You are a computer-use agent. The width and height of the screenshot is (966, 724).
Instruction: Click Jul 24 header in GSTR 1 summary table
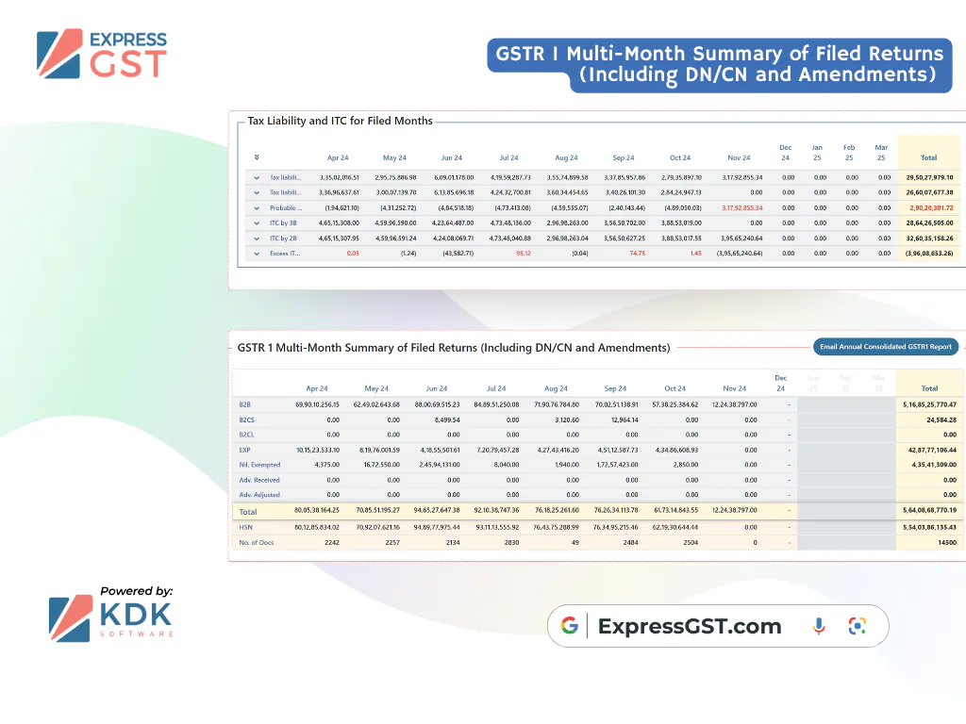pyautogui.click(x=496, y=388)
